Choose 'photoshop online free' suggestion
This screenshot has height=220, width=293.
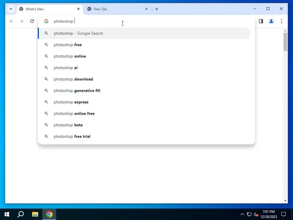[144, 113]
